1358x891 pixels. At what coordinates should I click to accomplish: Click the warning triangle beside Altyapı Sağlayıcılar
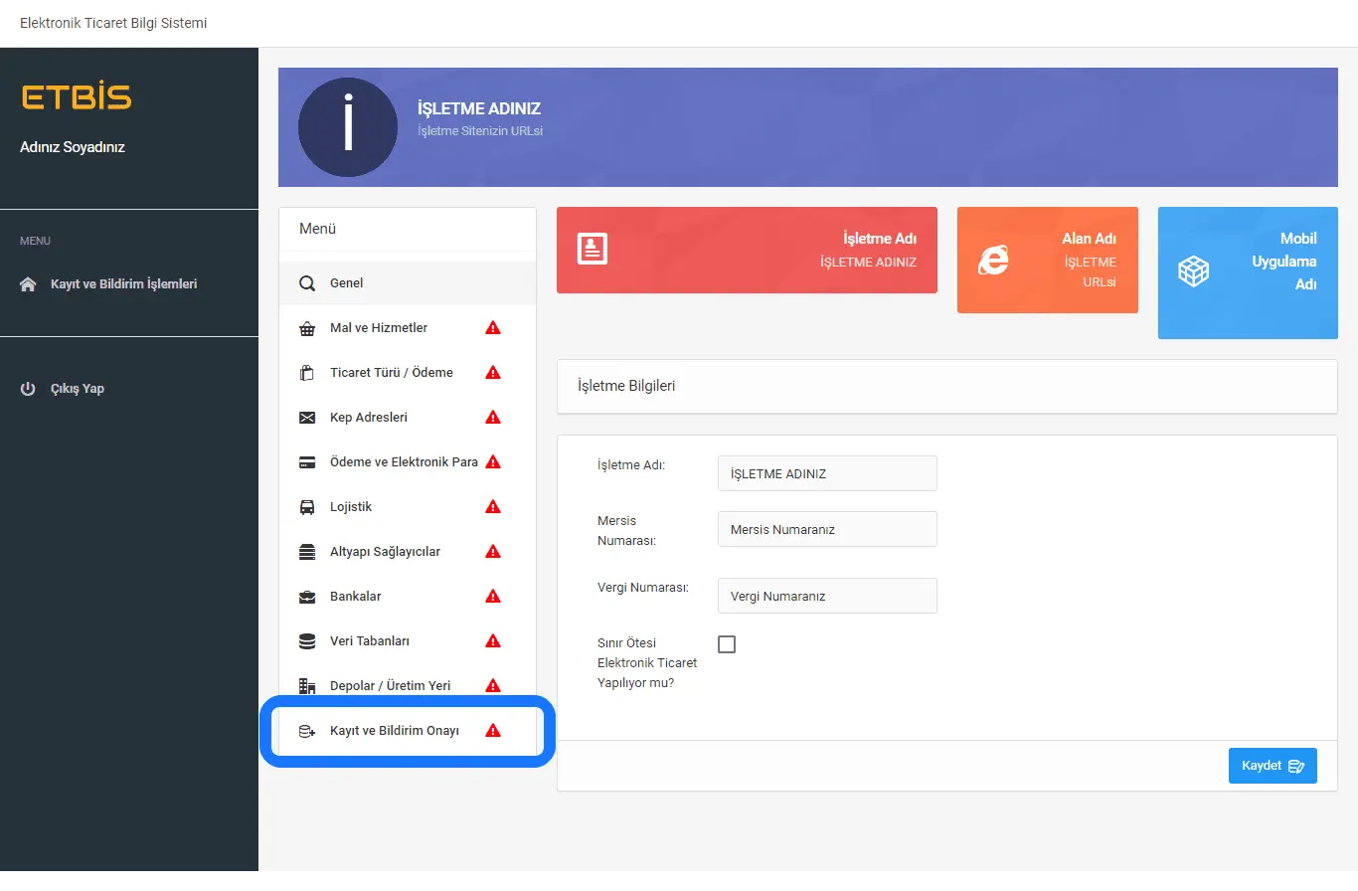[x=492, y=552]
